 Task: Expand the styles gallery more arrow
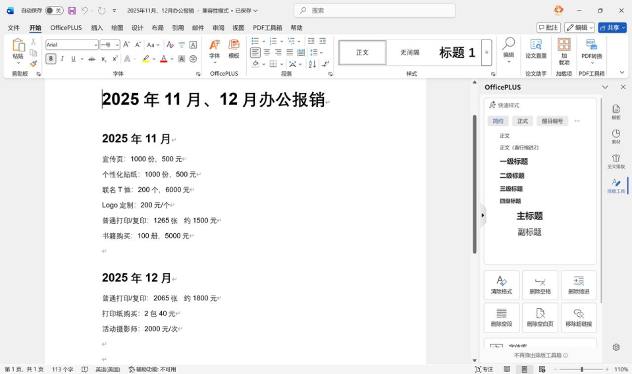click(487, 53)
